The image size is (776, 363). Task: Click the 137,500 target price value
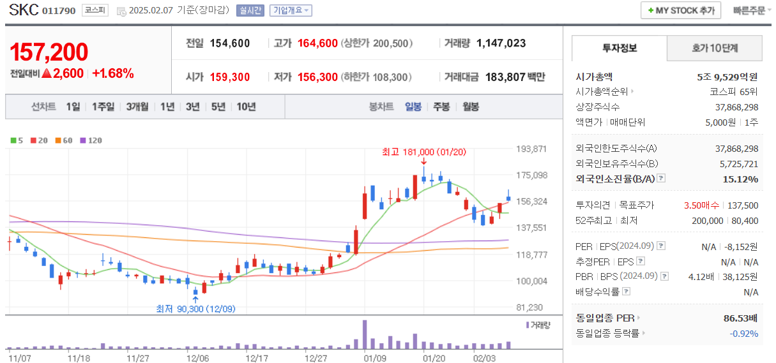tap(742, 205)
